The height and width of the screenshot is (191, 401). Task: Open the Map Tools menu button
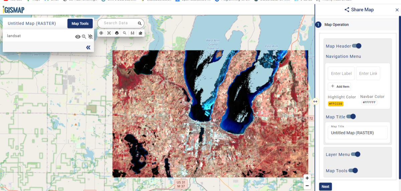click(80, 24)
